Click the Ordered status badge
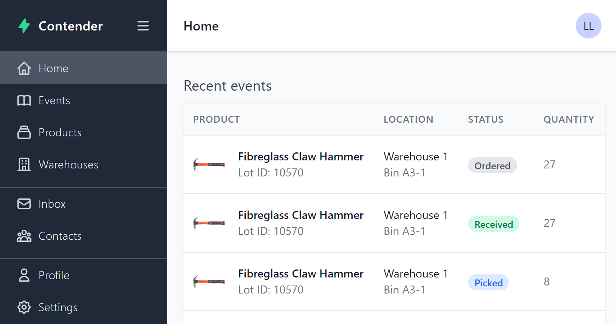This screenshot has width=616, height=324. coord(492,165)
